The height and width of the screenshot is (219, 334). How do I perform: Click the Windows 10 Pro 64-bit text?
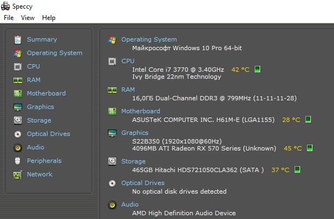pos(187,48)
